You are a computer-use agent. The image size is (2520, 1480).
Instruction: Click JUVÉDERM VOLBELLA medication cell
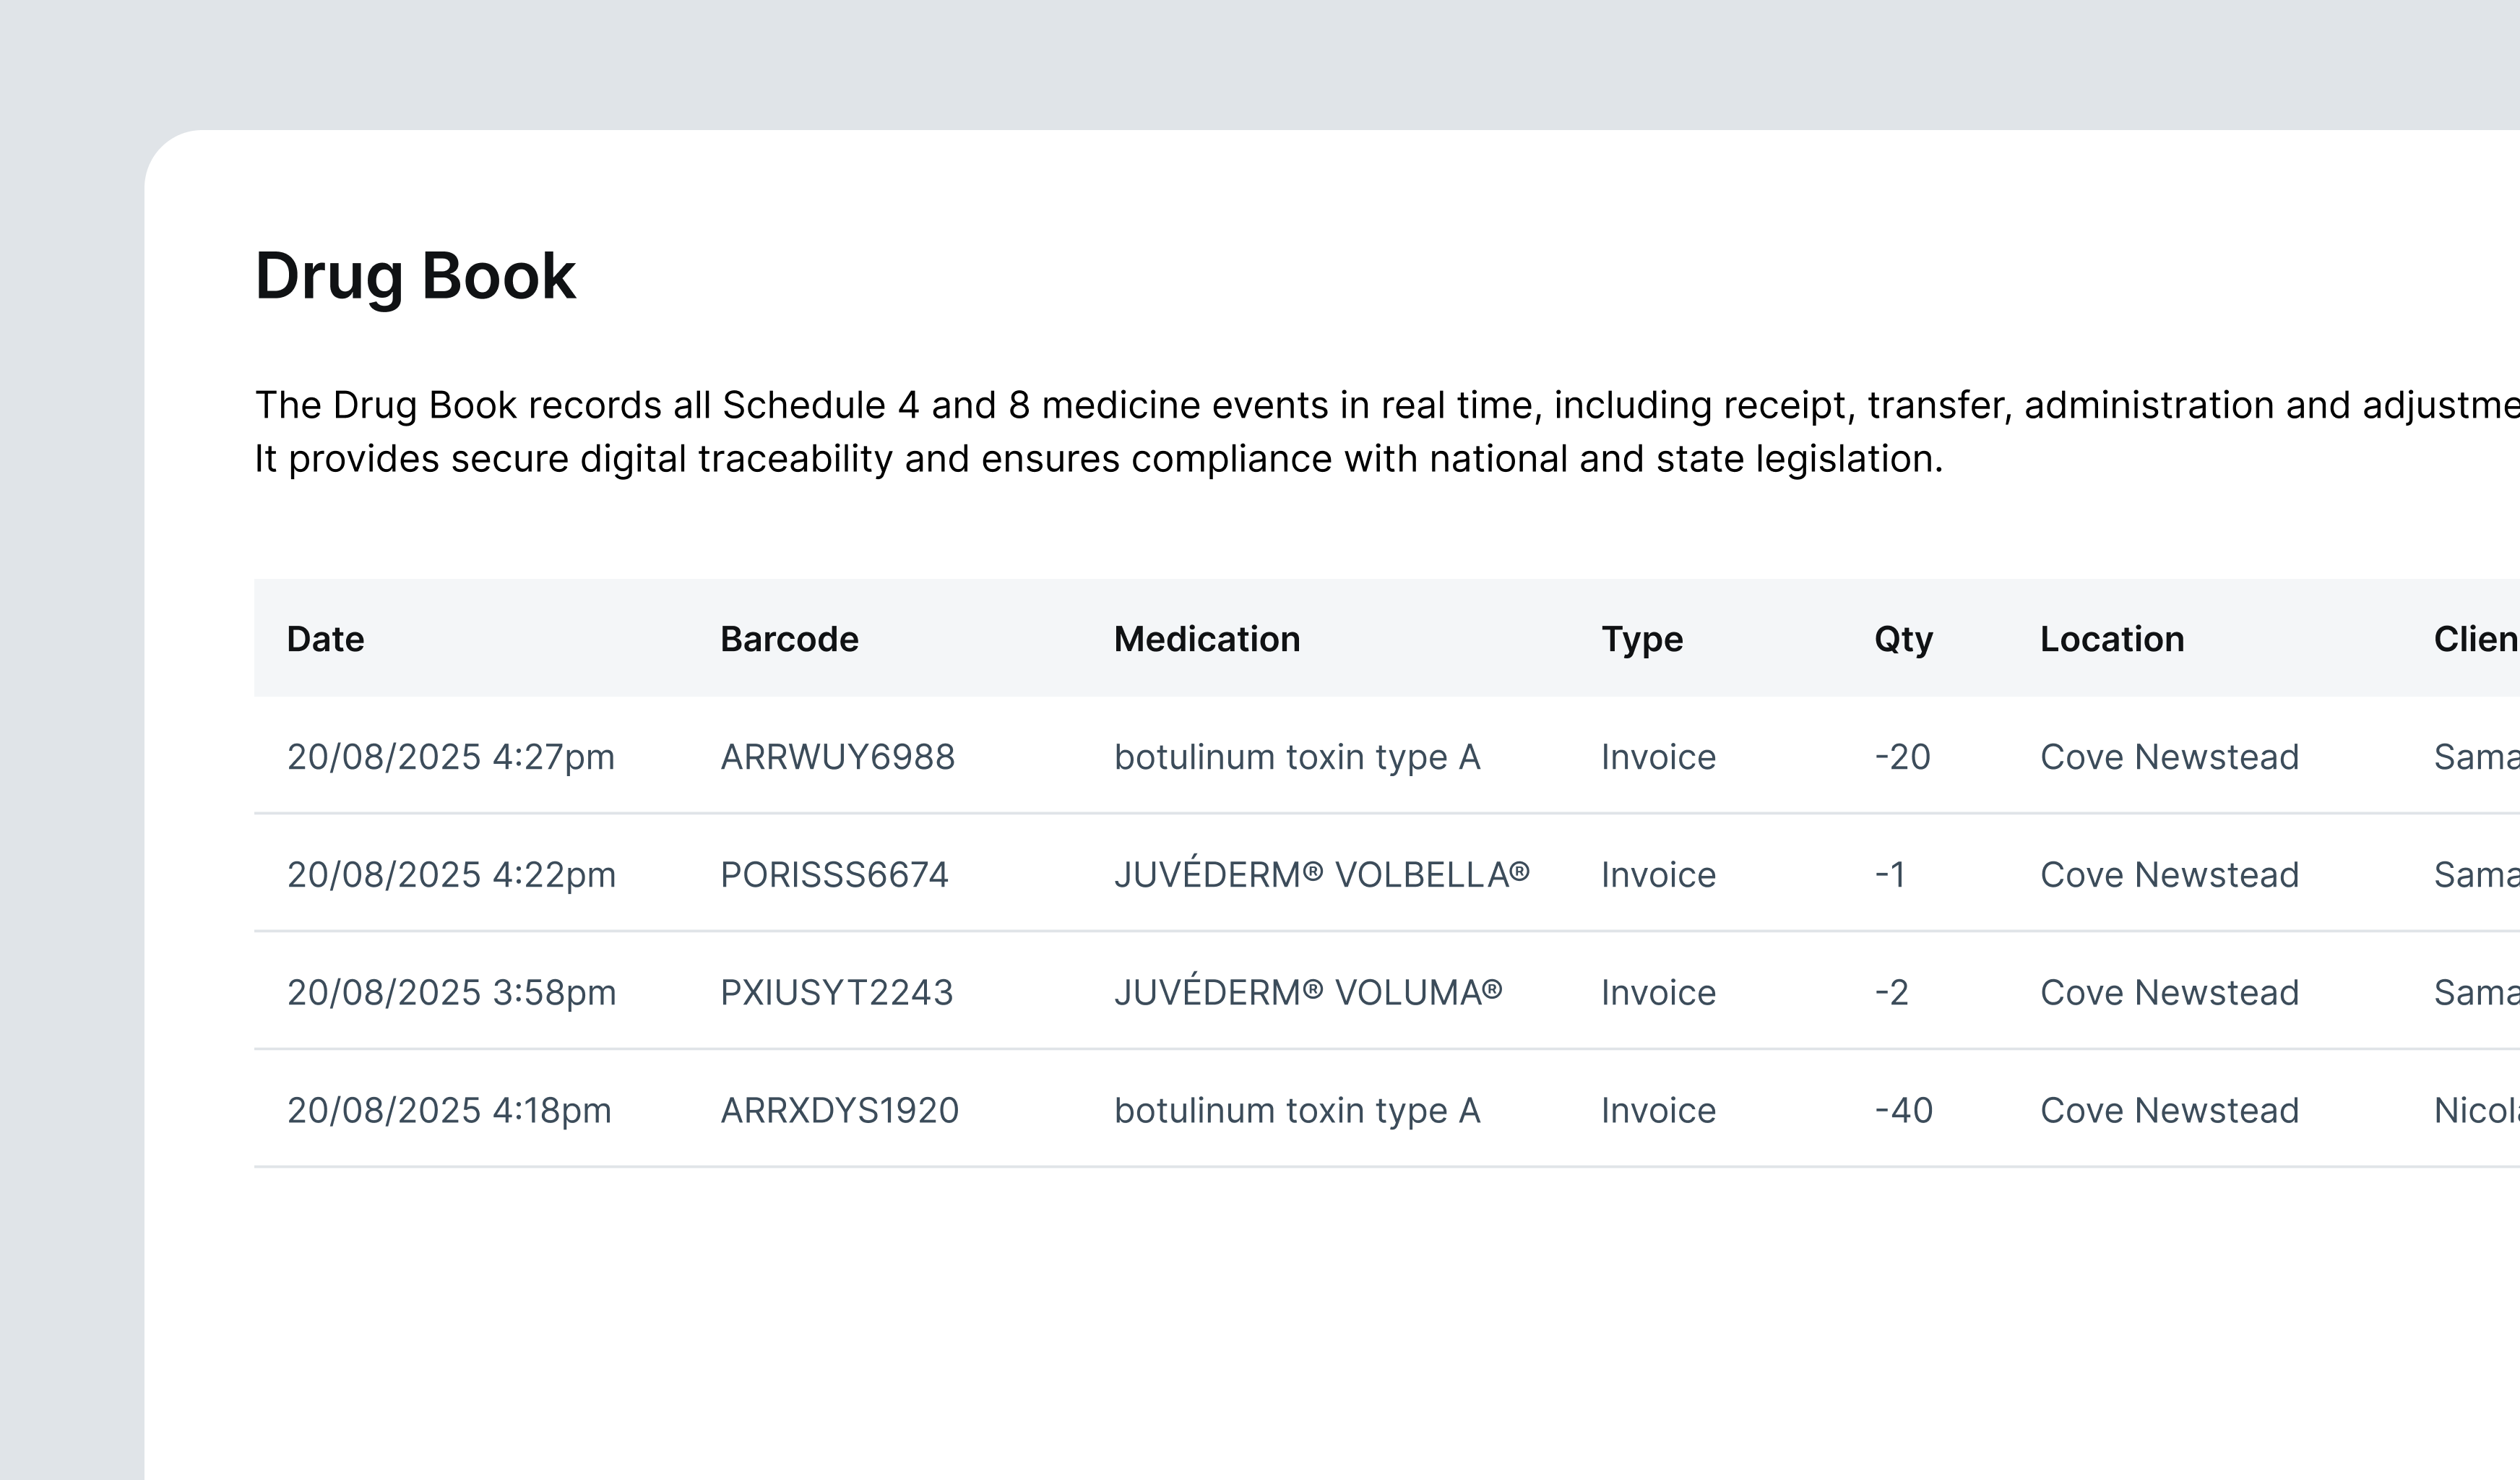click(x=1321, y=875)
